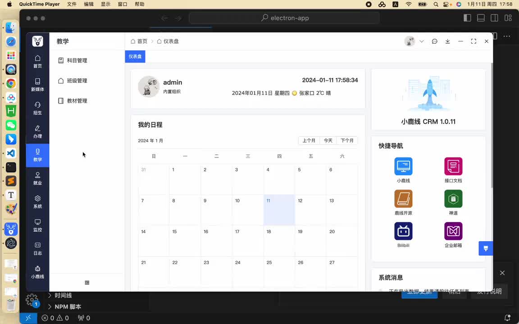The width and height of the screenshot is (519, 324).
Task: Open 就业 module in sidebar
Action: coord(37,179)
